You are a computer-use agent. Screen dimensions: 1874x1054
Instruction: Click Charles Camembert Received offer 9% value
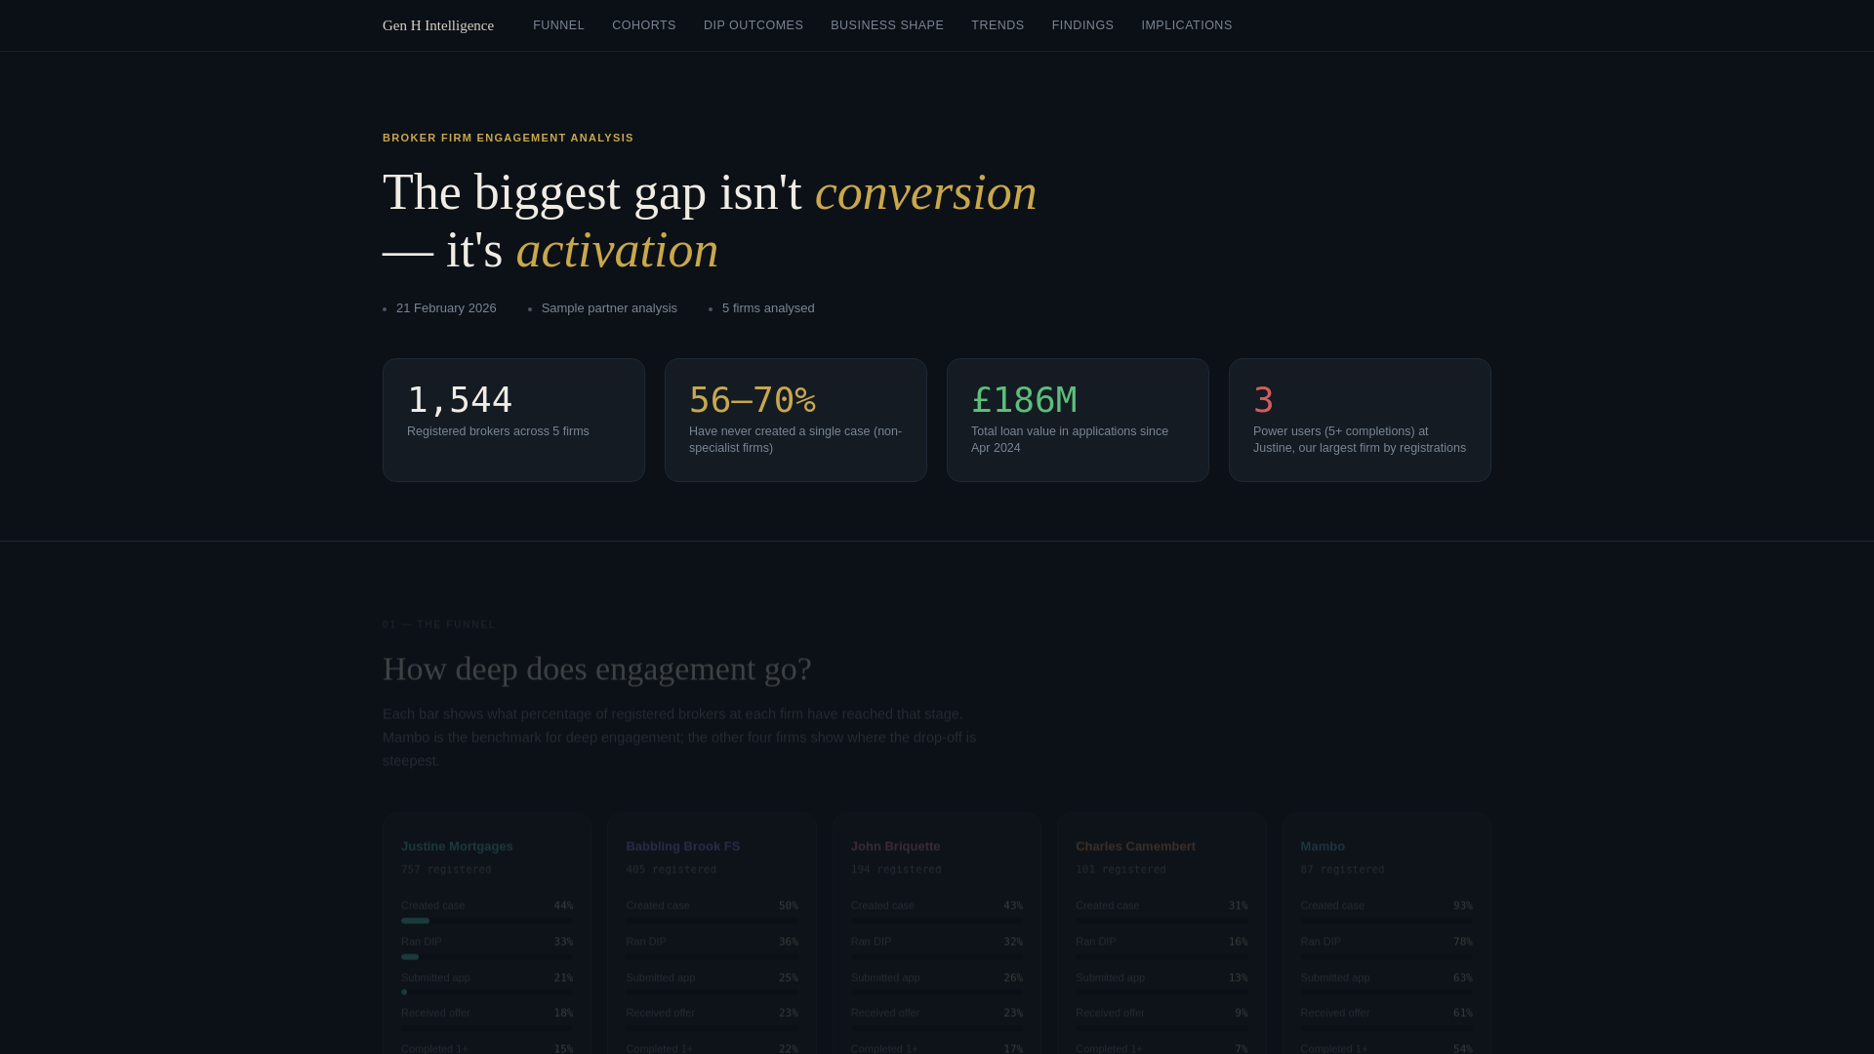1241,1013
